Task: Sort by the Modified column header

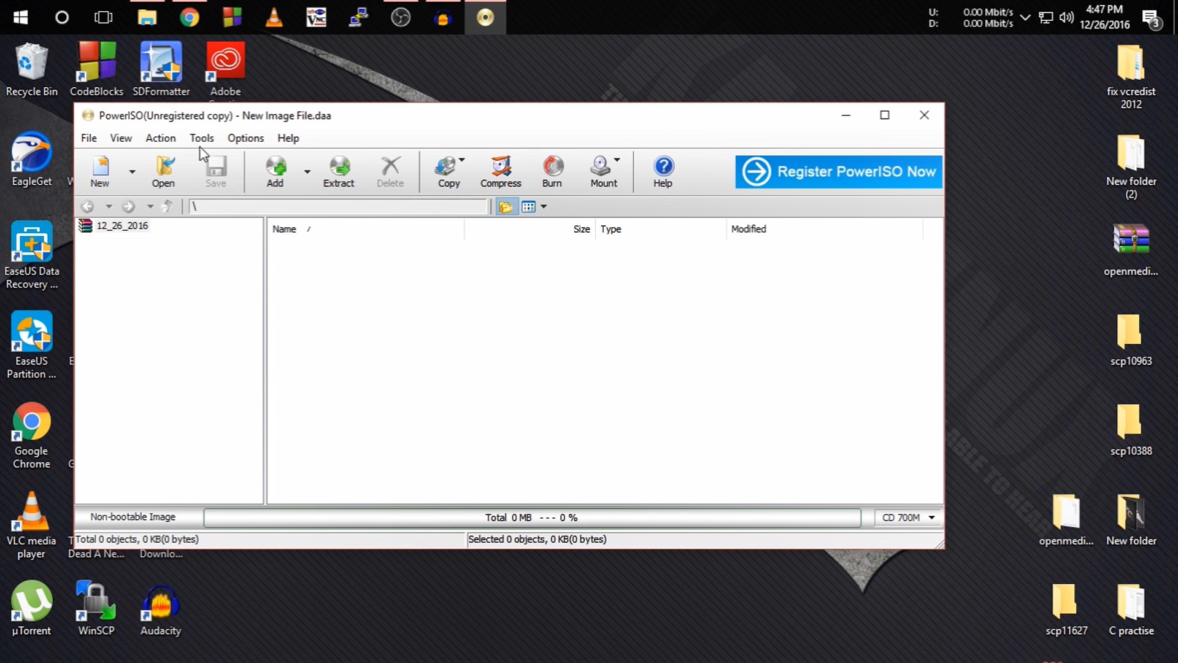Action: [x=825, y=229]
